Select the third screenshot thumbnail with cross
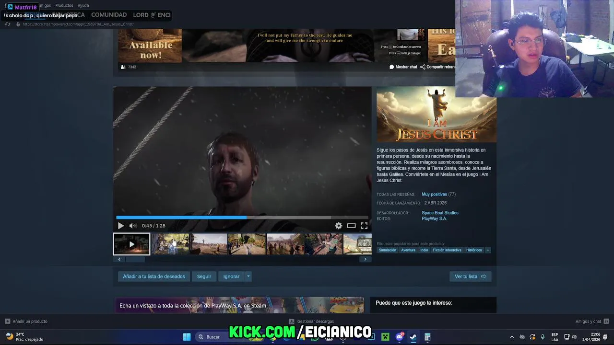 click(x=209, y=244)
